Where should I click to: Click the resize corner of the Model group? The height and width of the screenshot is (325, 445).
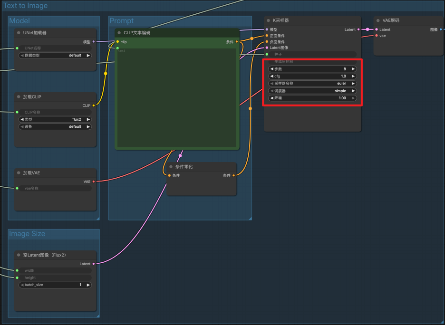click(97, 219)
